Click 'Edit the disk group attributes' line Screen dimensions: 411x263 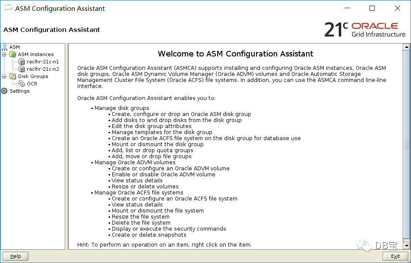152,126
